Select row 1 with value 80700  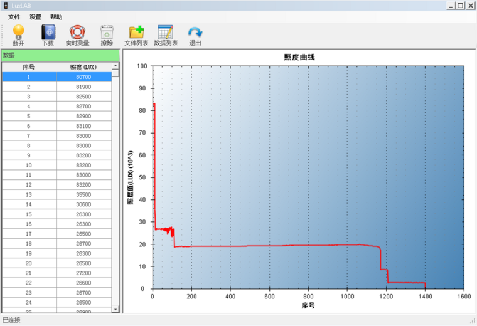[57, 77]
